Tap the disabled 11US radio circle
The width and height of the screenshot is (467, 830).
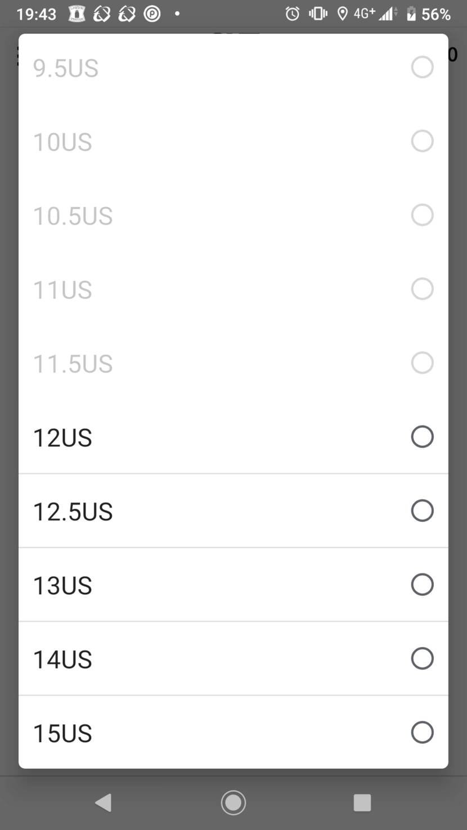pyautogui.click(x=422, y=289)
